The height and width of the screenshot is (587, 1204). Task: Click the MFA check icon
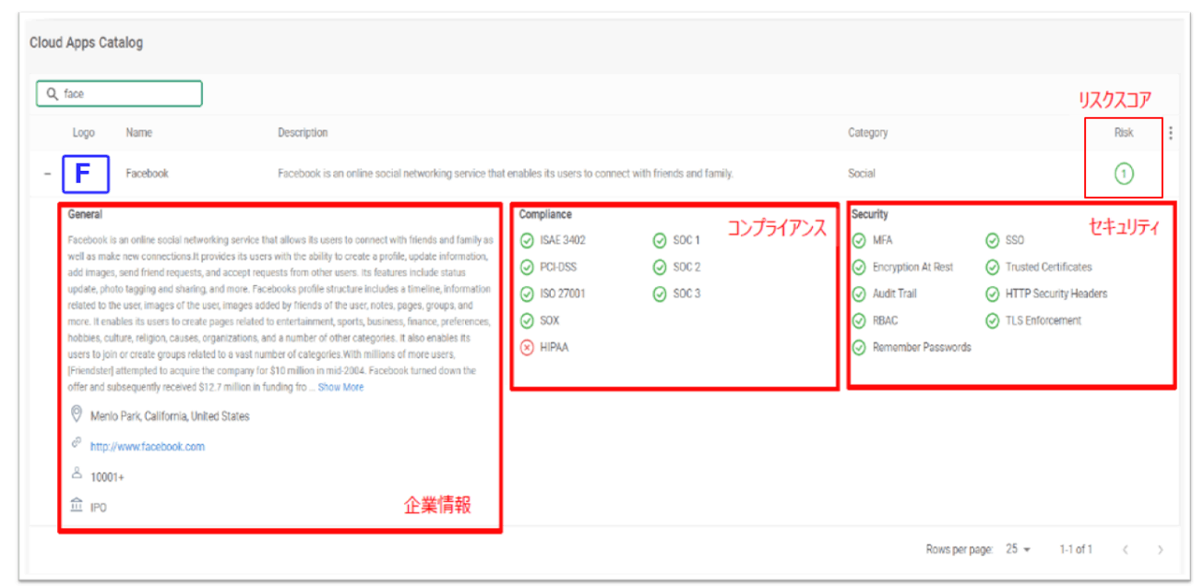859,241
